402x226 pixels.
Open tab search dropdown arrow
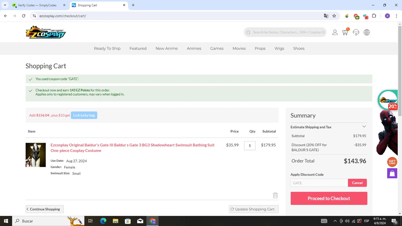pyautogui.click(x=5, y=5)
